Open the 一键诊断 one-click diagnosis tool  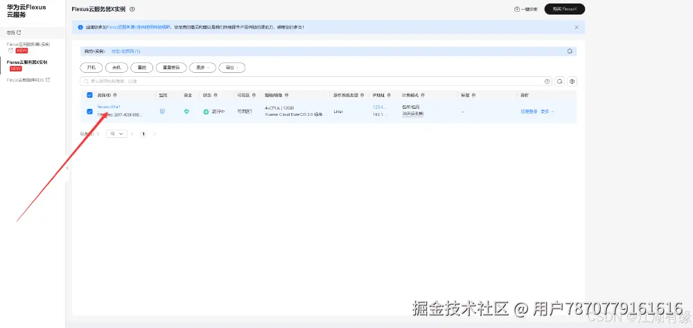(x=526, y=9)
